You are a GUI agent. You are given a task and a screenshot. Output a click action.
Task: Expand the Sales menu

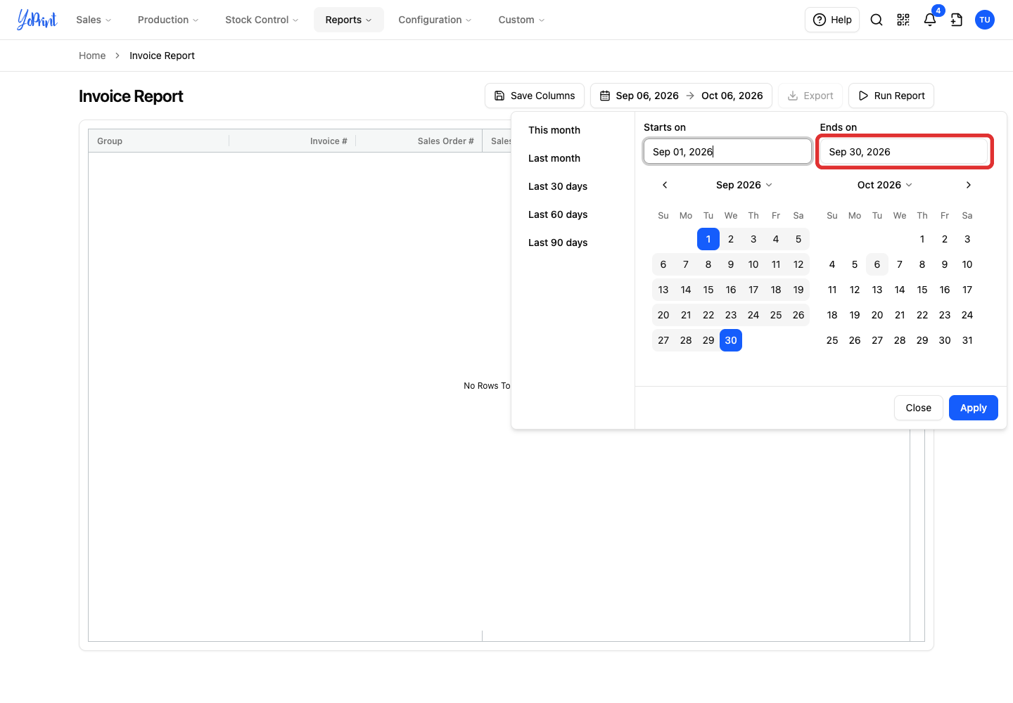pyautogui.click(x=94, y=20)
